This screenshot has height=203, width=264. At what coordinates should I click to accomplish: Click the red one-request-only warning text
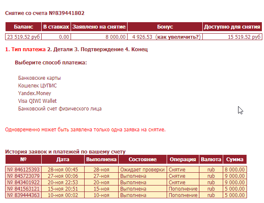(x=85, y=130)
